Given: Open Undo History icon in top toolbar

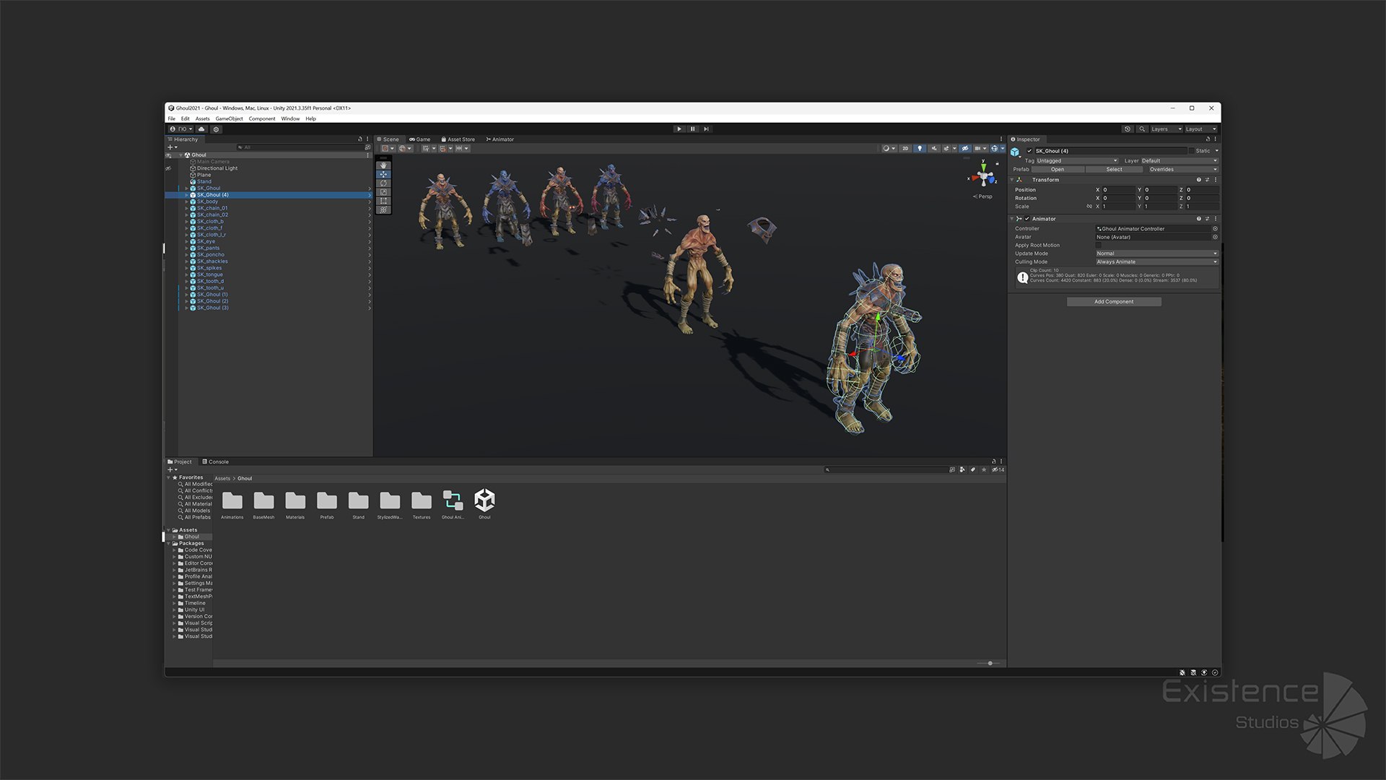Looking at the screenshot, I should click(x=1127, y=129).
